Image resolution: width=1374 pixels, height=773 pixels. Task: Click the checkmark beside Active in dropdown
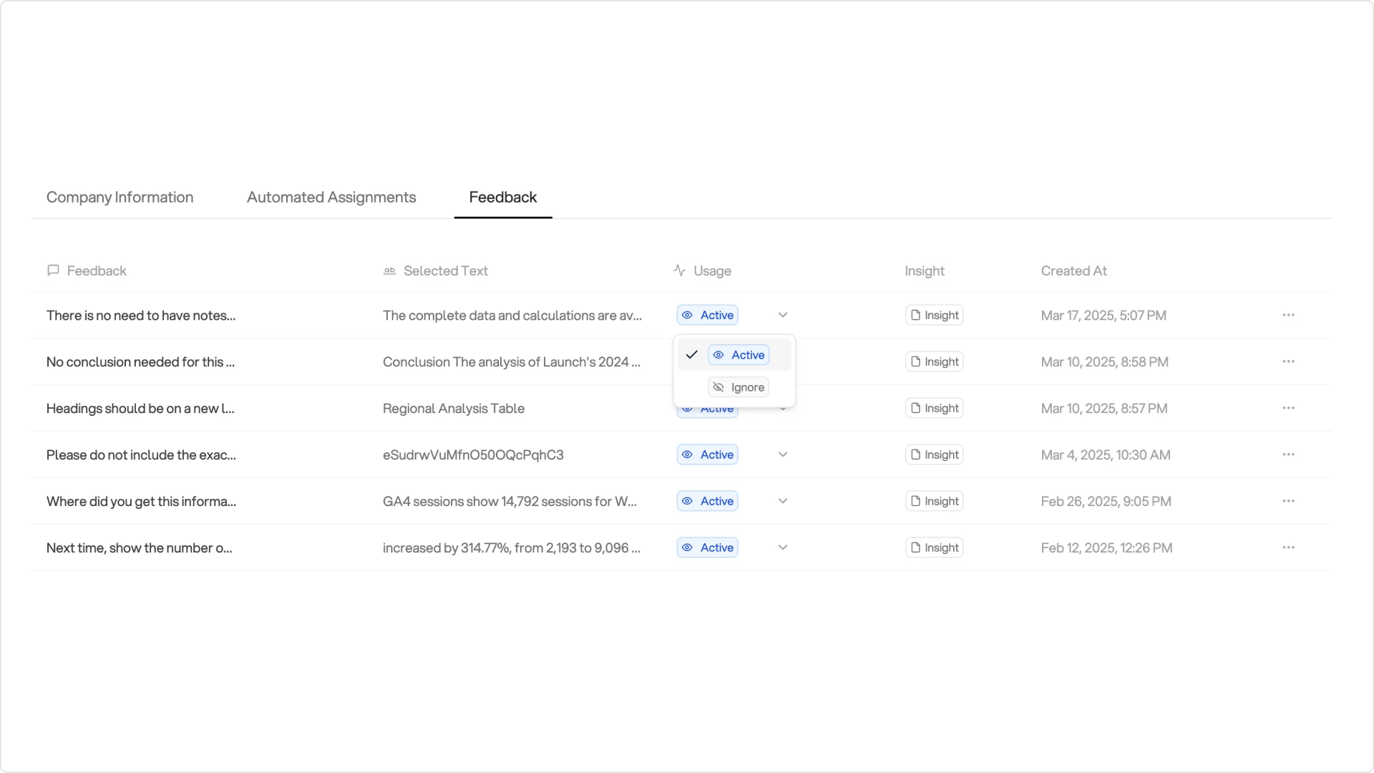[x=691, y=355]
